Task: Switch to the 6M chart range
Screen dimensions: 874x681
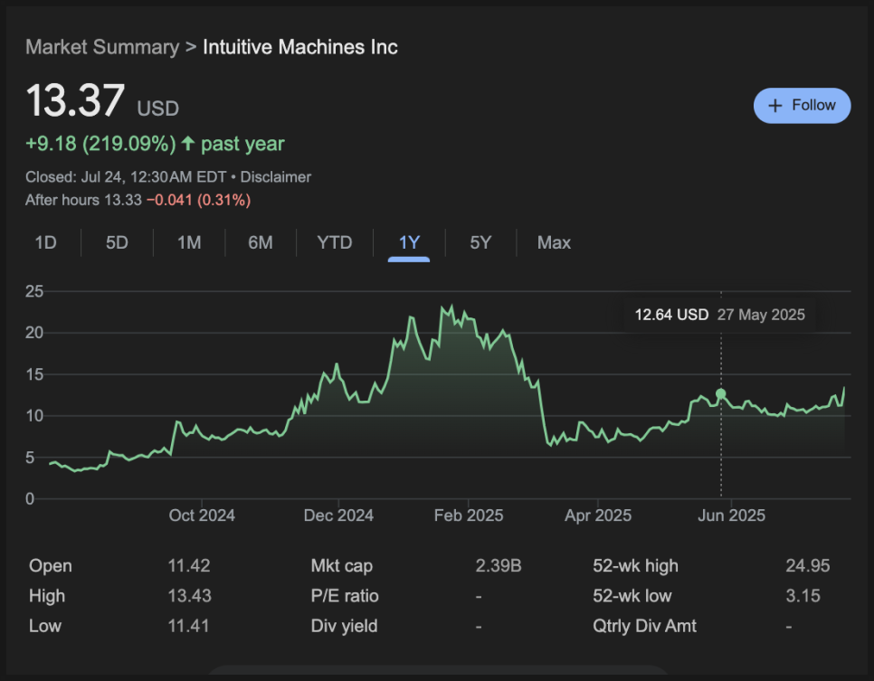Action: pyautogui.click(x=261, y=242)
